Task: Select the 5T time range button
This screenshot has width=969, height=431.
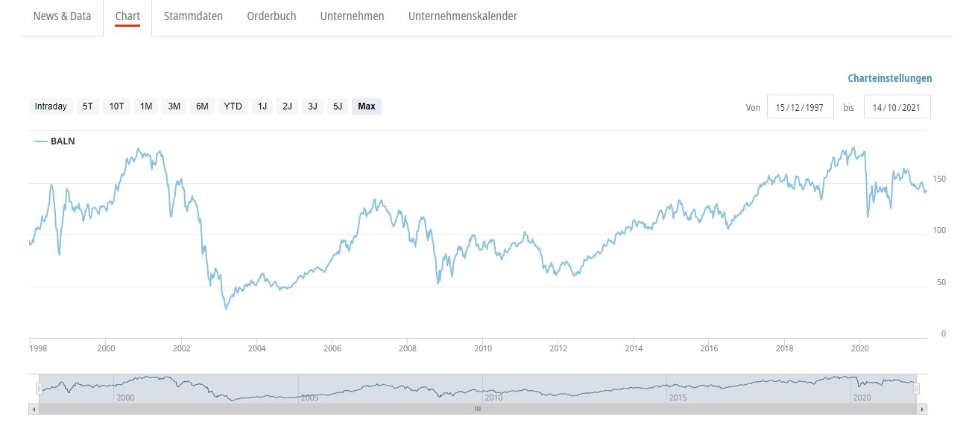Action: point(88,106)
